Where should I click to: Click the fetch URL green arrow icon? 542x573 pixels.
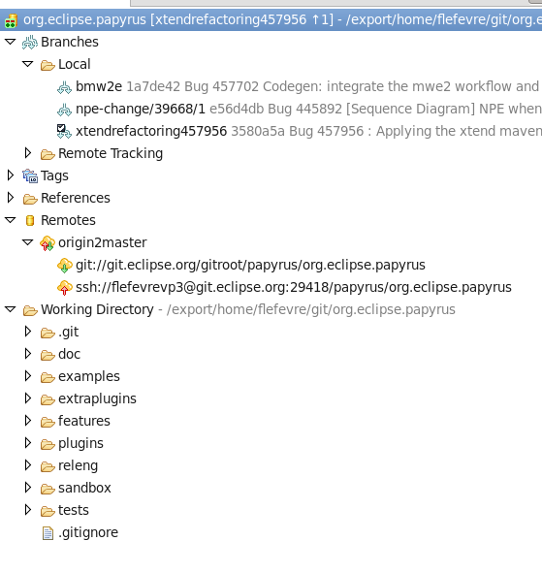pyautogui.click(x=64, y=266)
